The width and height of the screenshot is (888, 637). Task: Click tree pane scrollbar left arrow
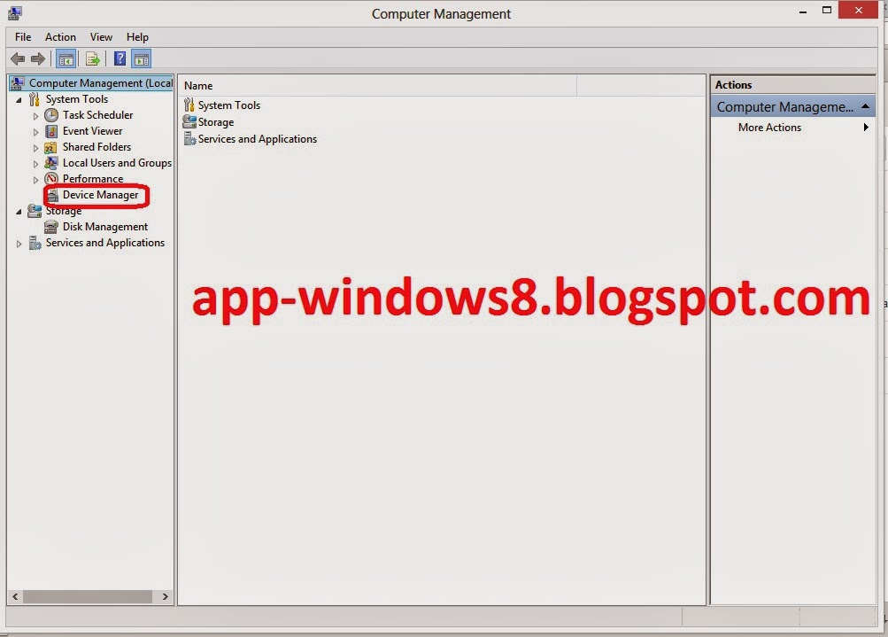pyautogui.click(x=15, y=597)
